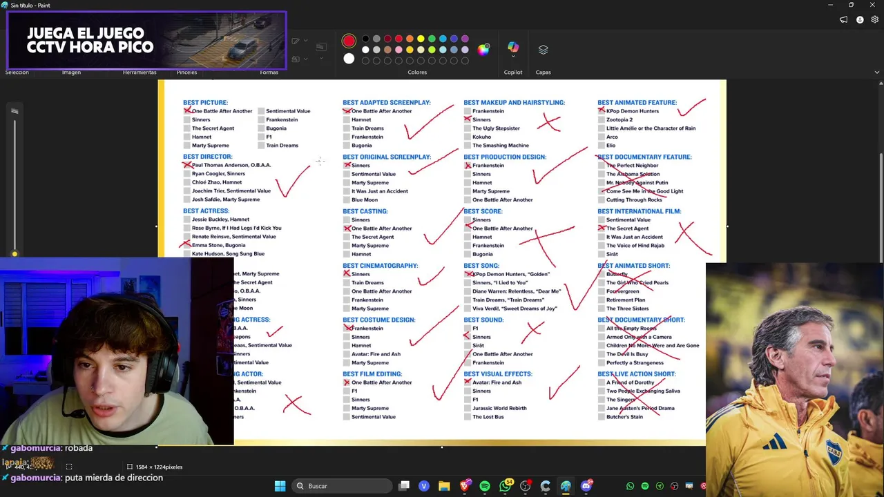Click the shape outline icon
This screenshot has width=884, height=497.
coord(296,41)
